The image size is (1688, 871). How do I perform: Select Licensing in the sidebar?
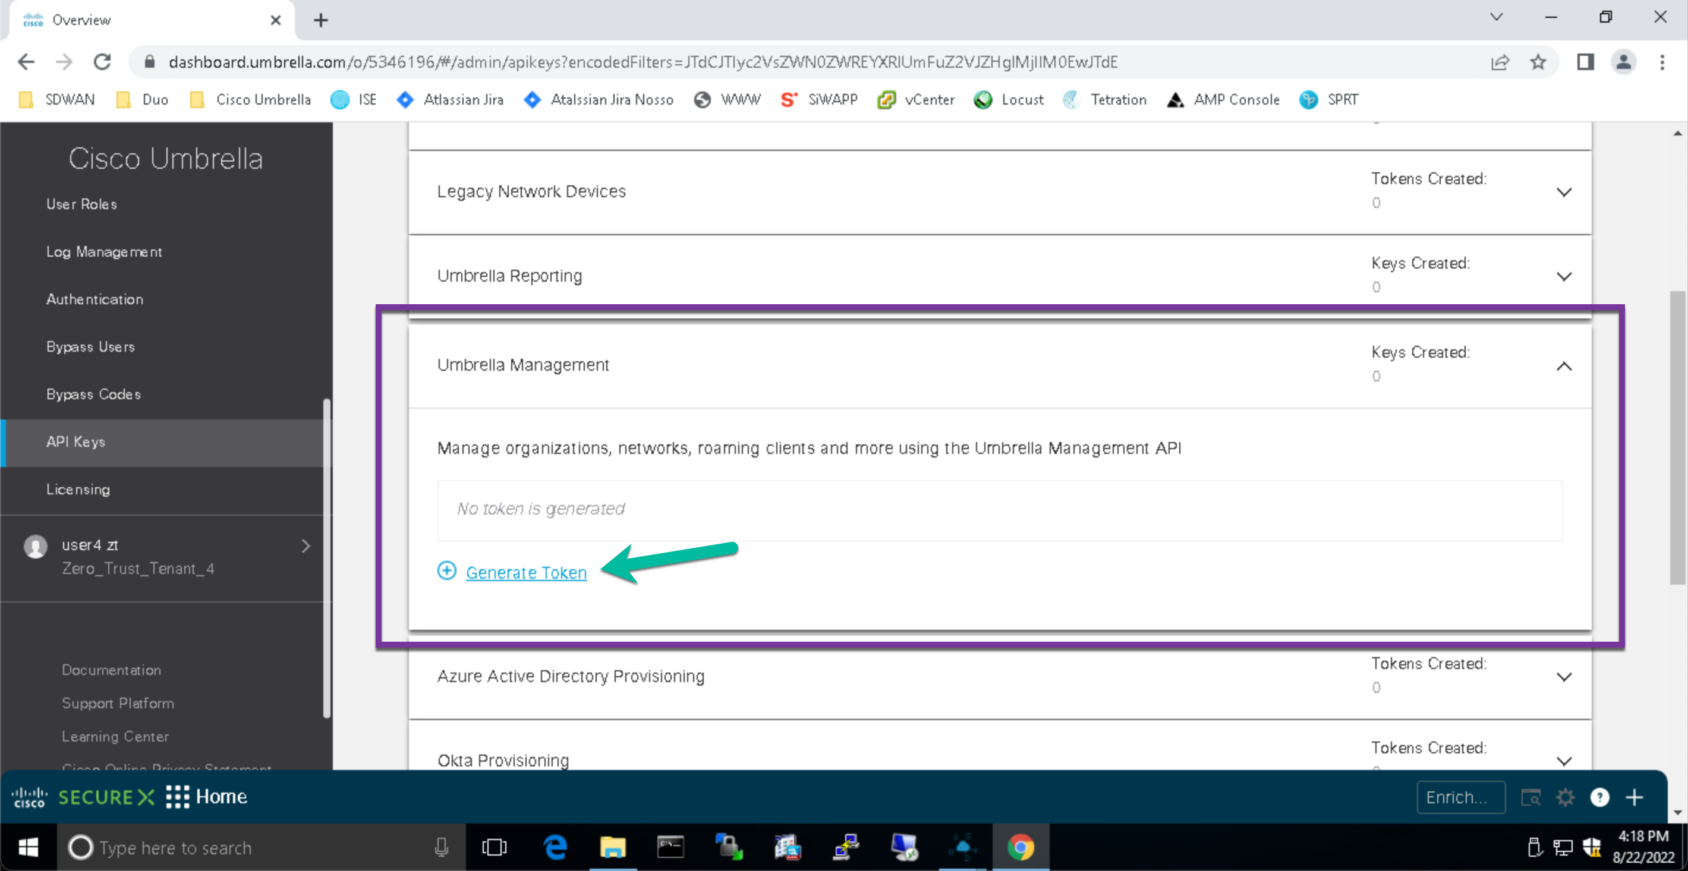78,489
